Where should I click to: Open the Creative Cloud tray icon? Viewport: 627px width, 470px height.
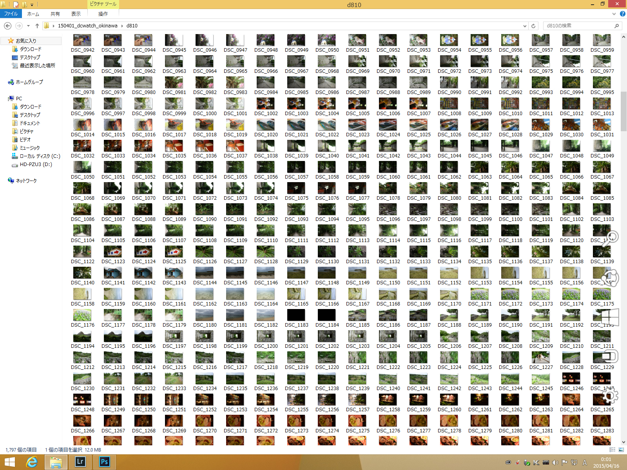[x=508, y=463]
